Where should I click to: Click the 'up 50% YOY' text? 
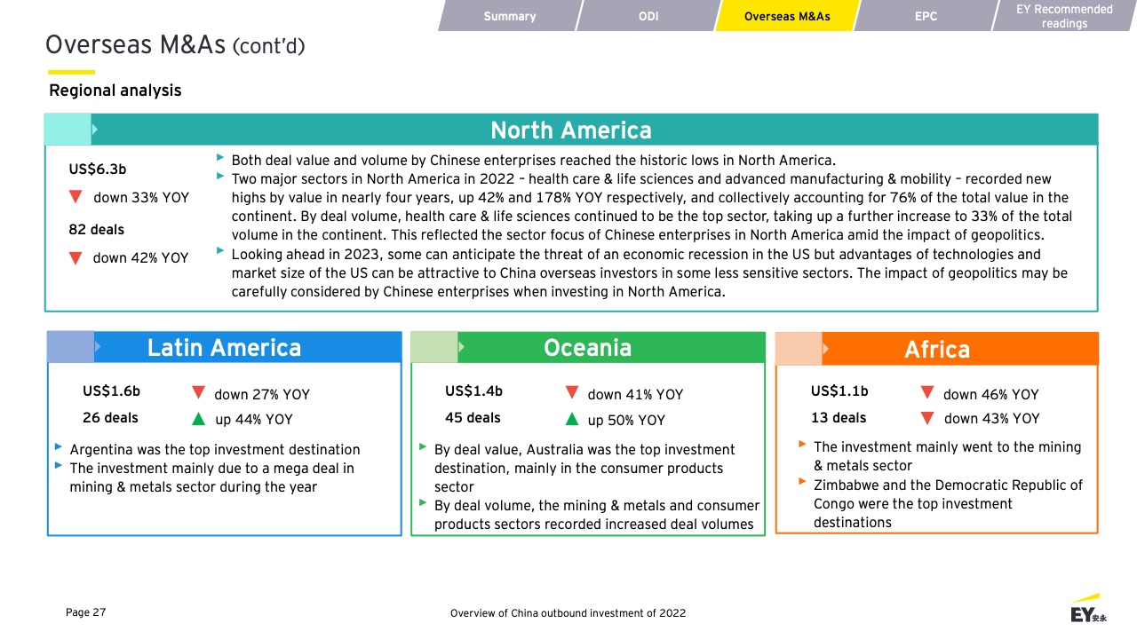626,420
